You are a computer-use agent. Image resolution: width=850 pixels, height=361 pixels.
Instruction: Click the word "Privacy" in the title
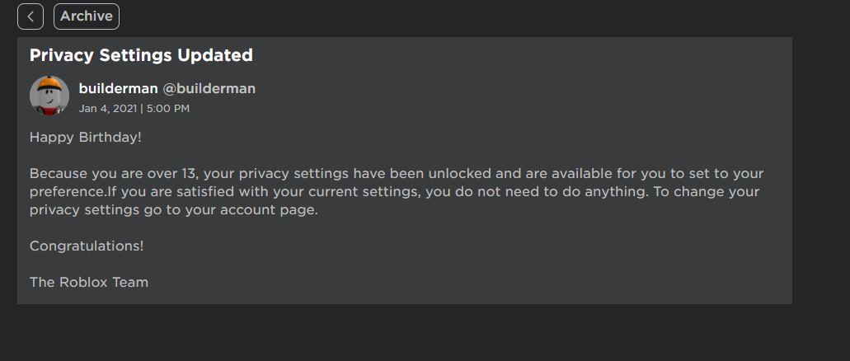61,56
